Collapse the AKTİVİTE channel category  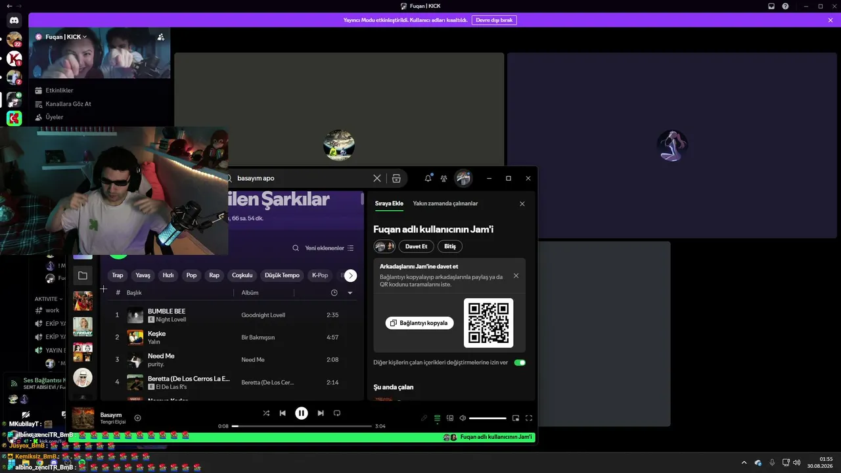pyautogui.click(x=49, y=299)
